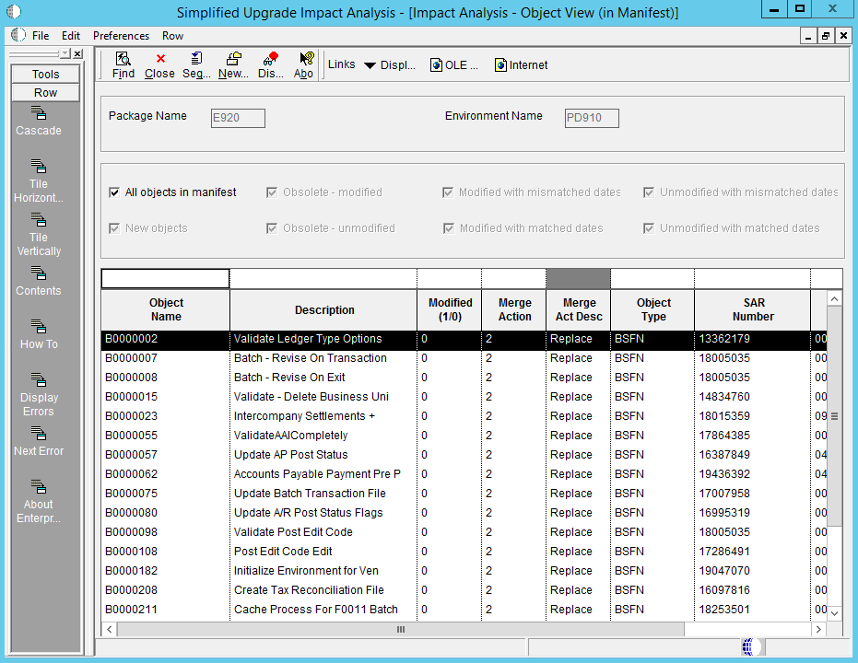This screenshot has height=663, width=858.
Task: Click the Tools button in side panel
Action: point(45,75)
